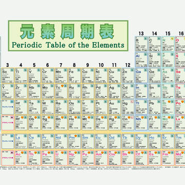Click the Nd neodymium element cell
This screenshot has height=185, width=185.
(x=61, y=141)
